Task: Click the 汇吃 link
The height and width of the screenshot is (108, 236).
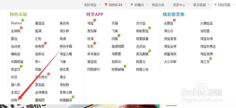Action: click(x=38, y=39)
